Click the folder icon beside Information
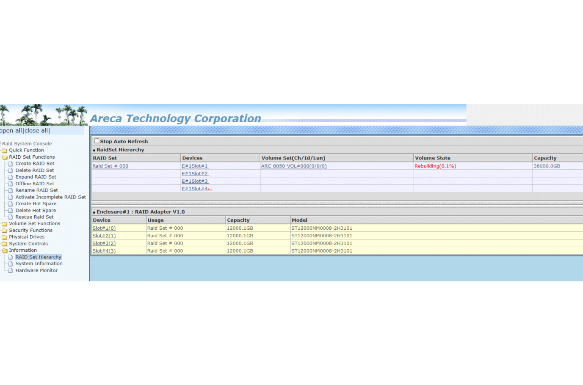This screenshot has height=385, width=583. point(5,250)
